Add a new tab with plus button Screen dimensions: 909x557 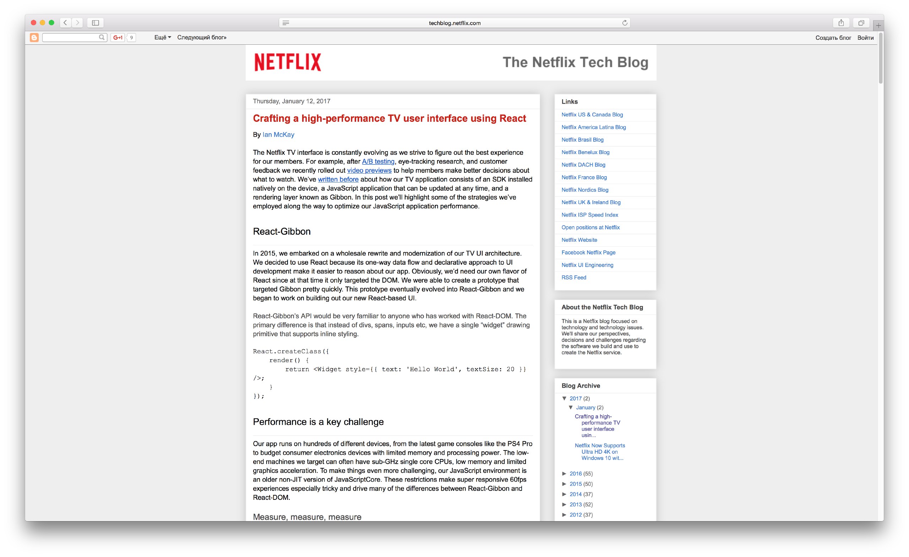(x=878, y=25)
